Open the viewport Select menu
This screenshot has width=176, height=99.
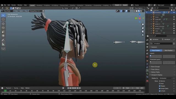21,11
